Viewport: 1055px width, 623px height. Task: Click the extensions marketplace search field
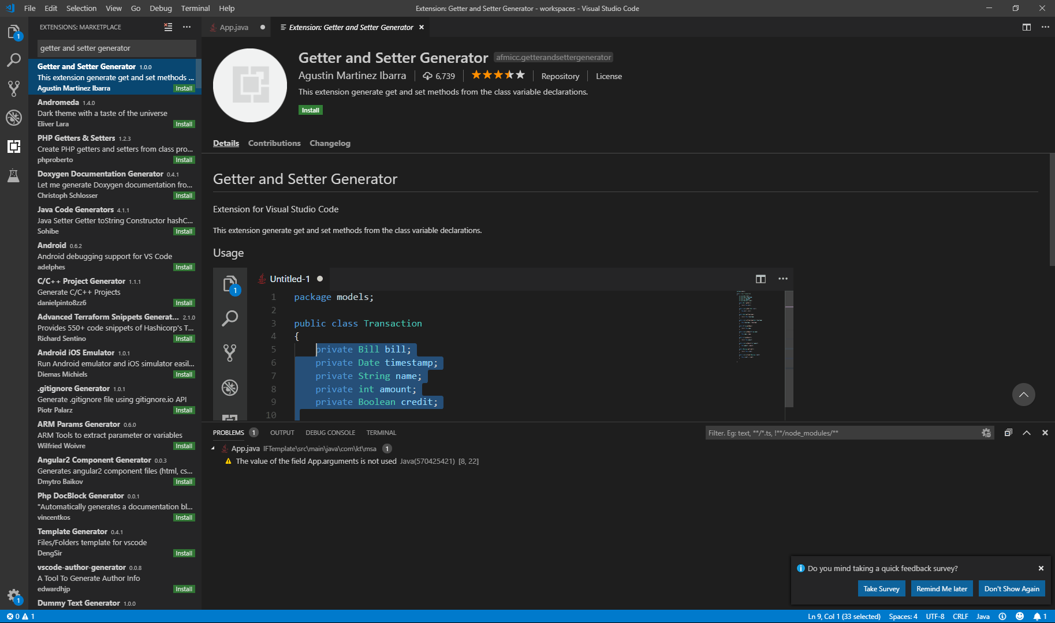pos(116,48)
